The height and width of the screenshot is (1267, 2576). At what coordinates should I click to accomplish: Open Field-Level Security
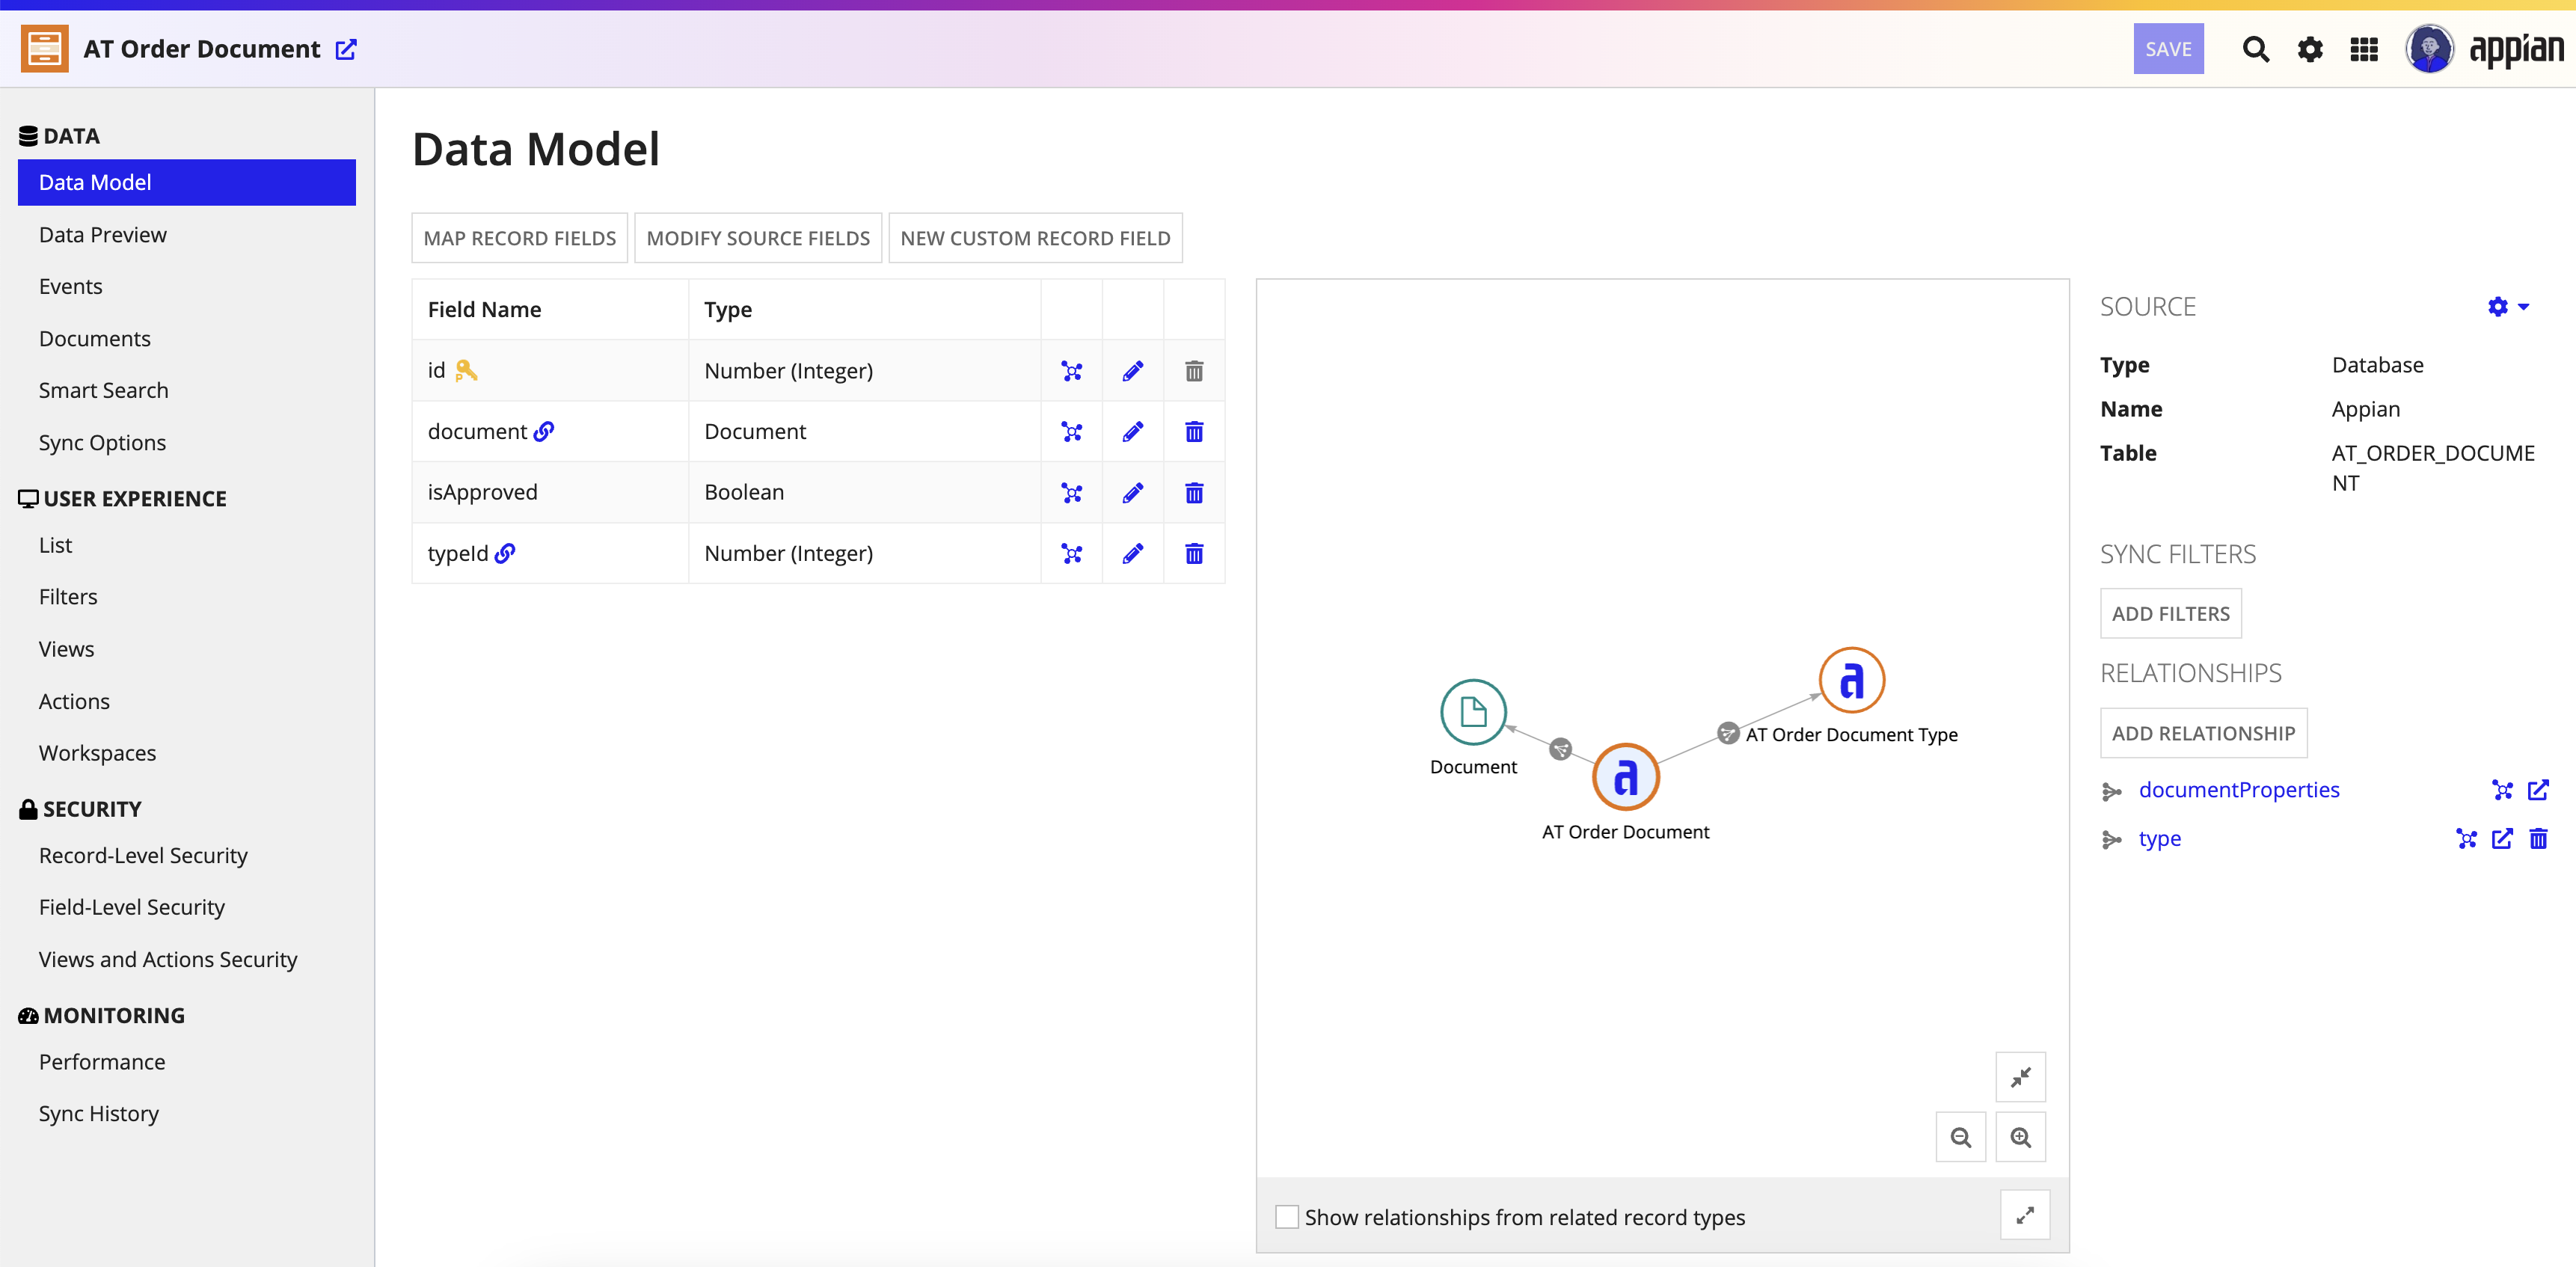click(x=132, y=907)
